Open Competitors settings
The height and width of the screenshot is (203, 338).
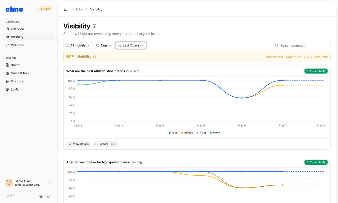coord(29,73)
